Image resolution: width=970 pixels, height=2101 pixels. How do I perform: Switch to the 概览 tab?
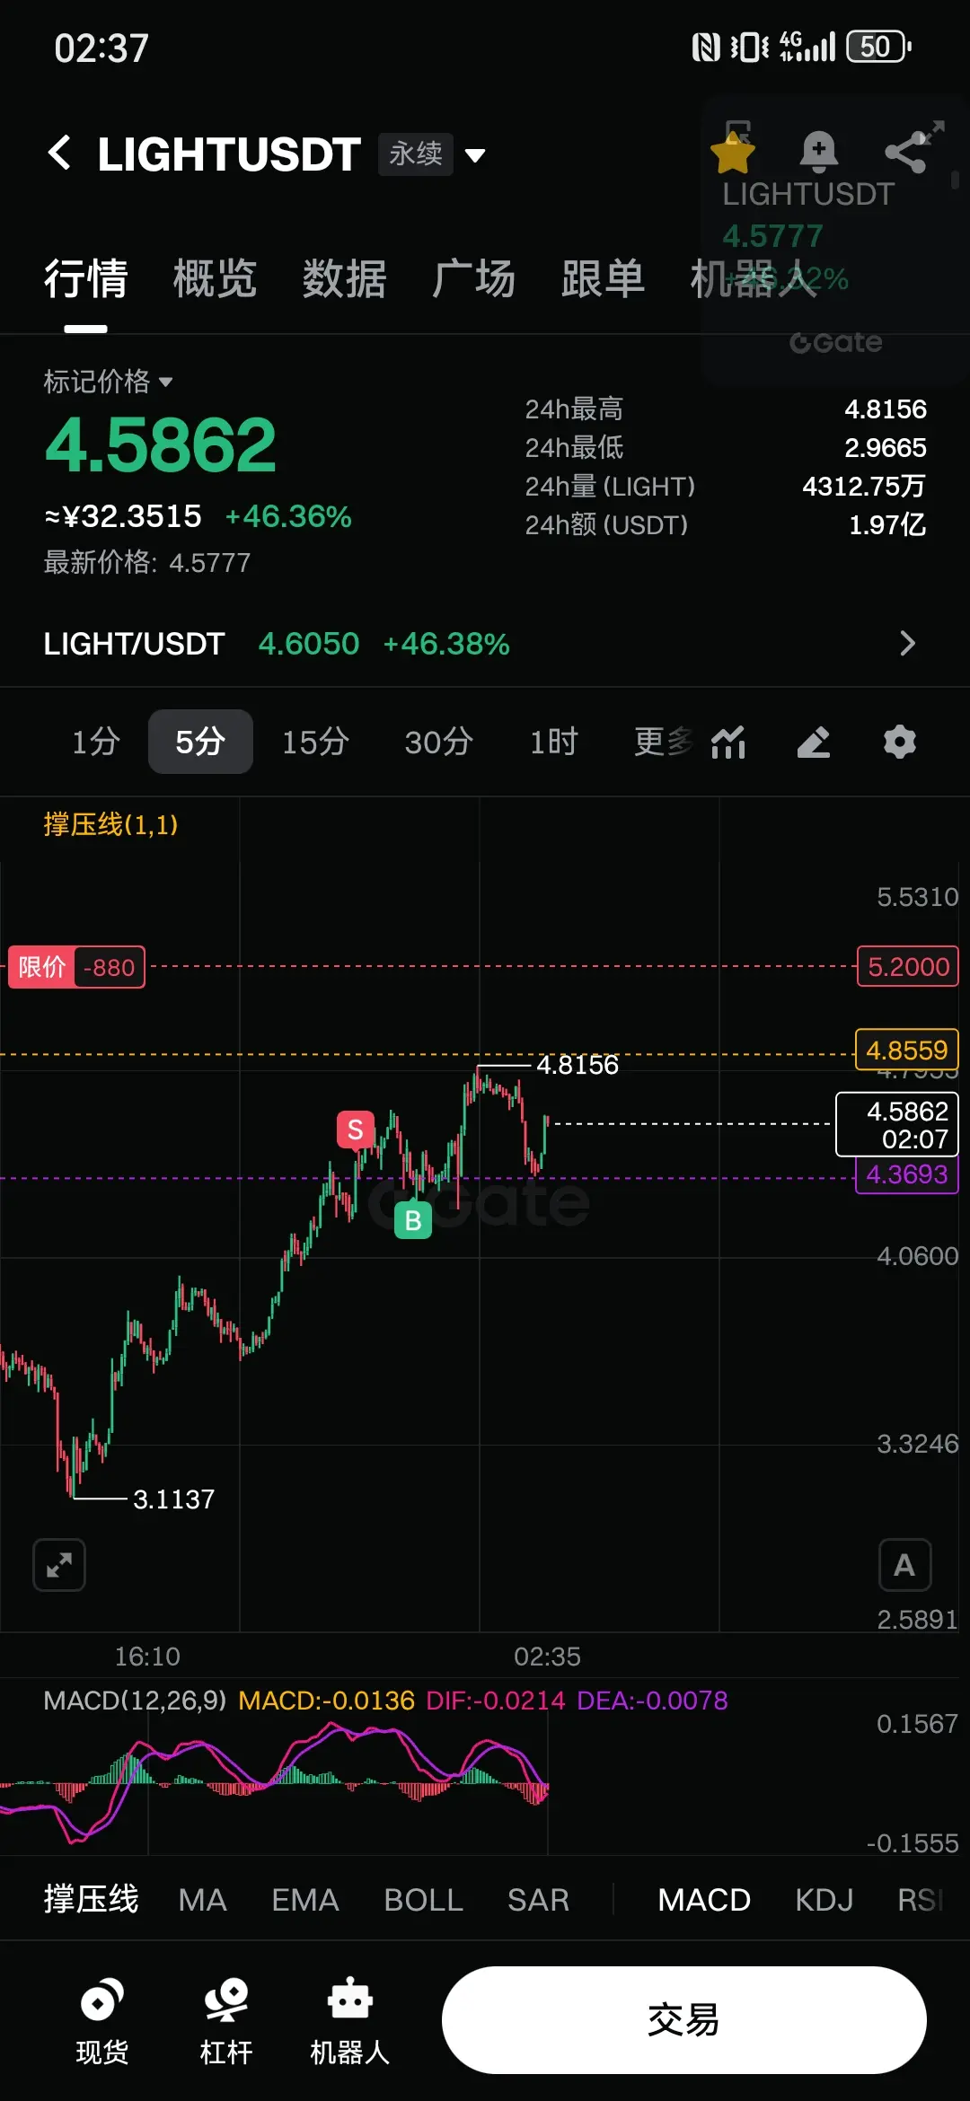pos(215,278)
